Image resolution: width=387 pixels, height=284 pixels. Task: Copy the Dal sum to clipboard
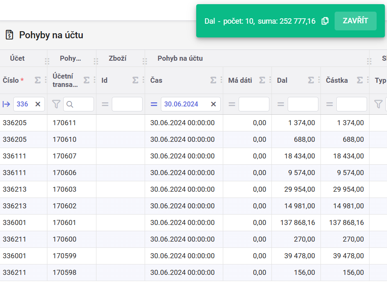(325, 21)
